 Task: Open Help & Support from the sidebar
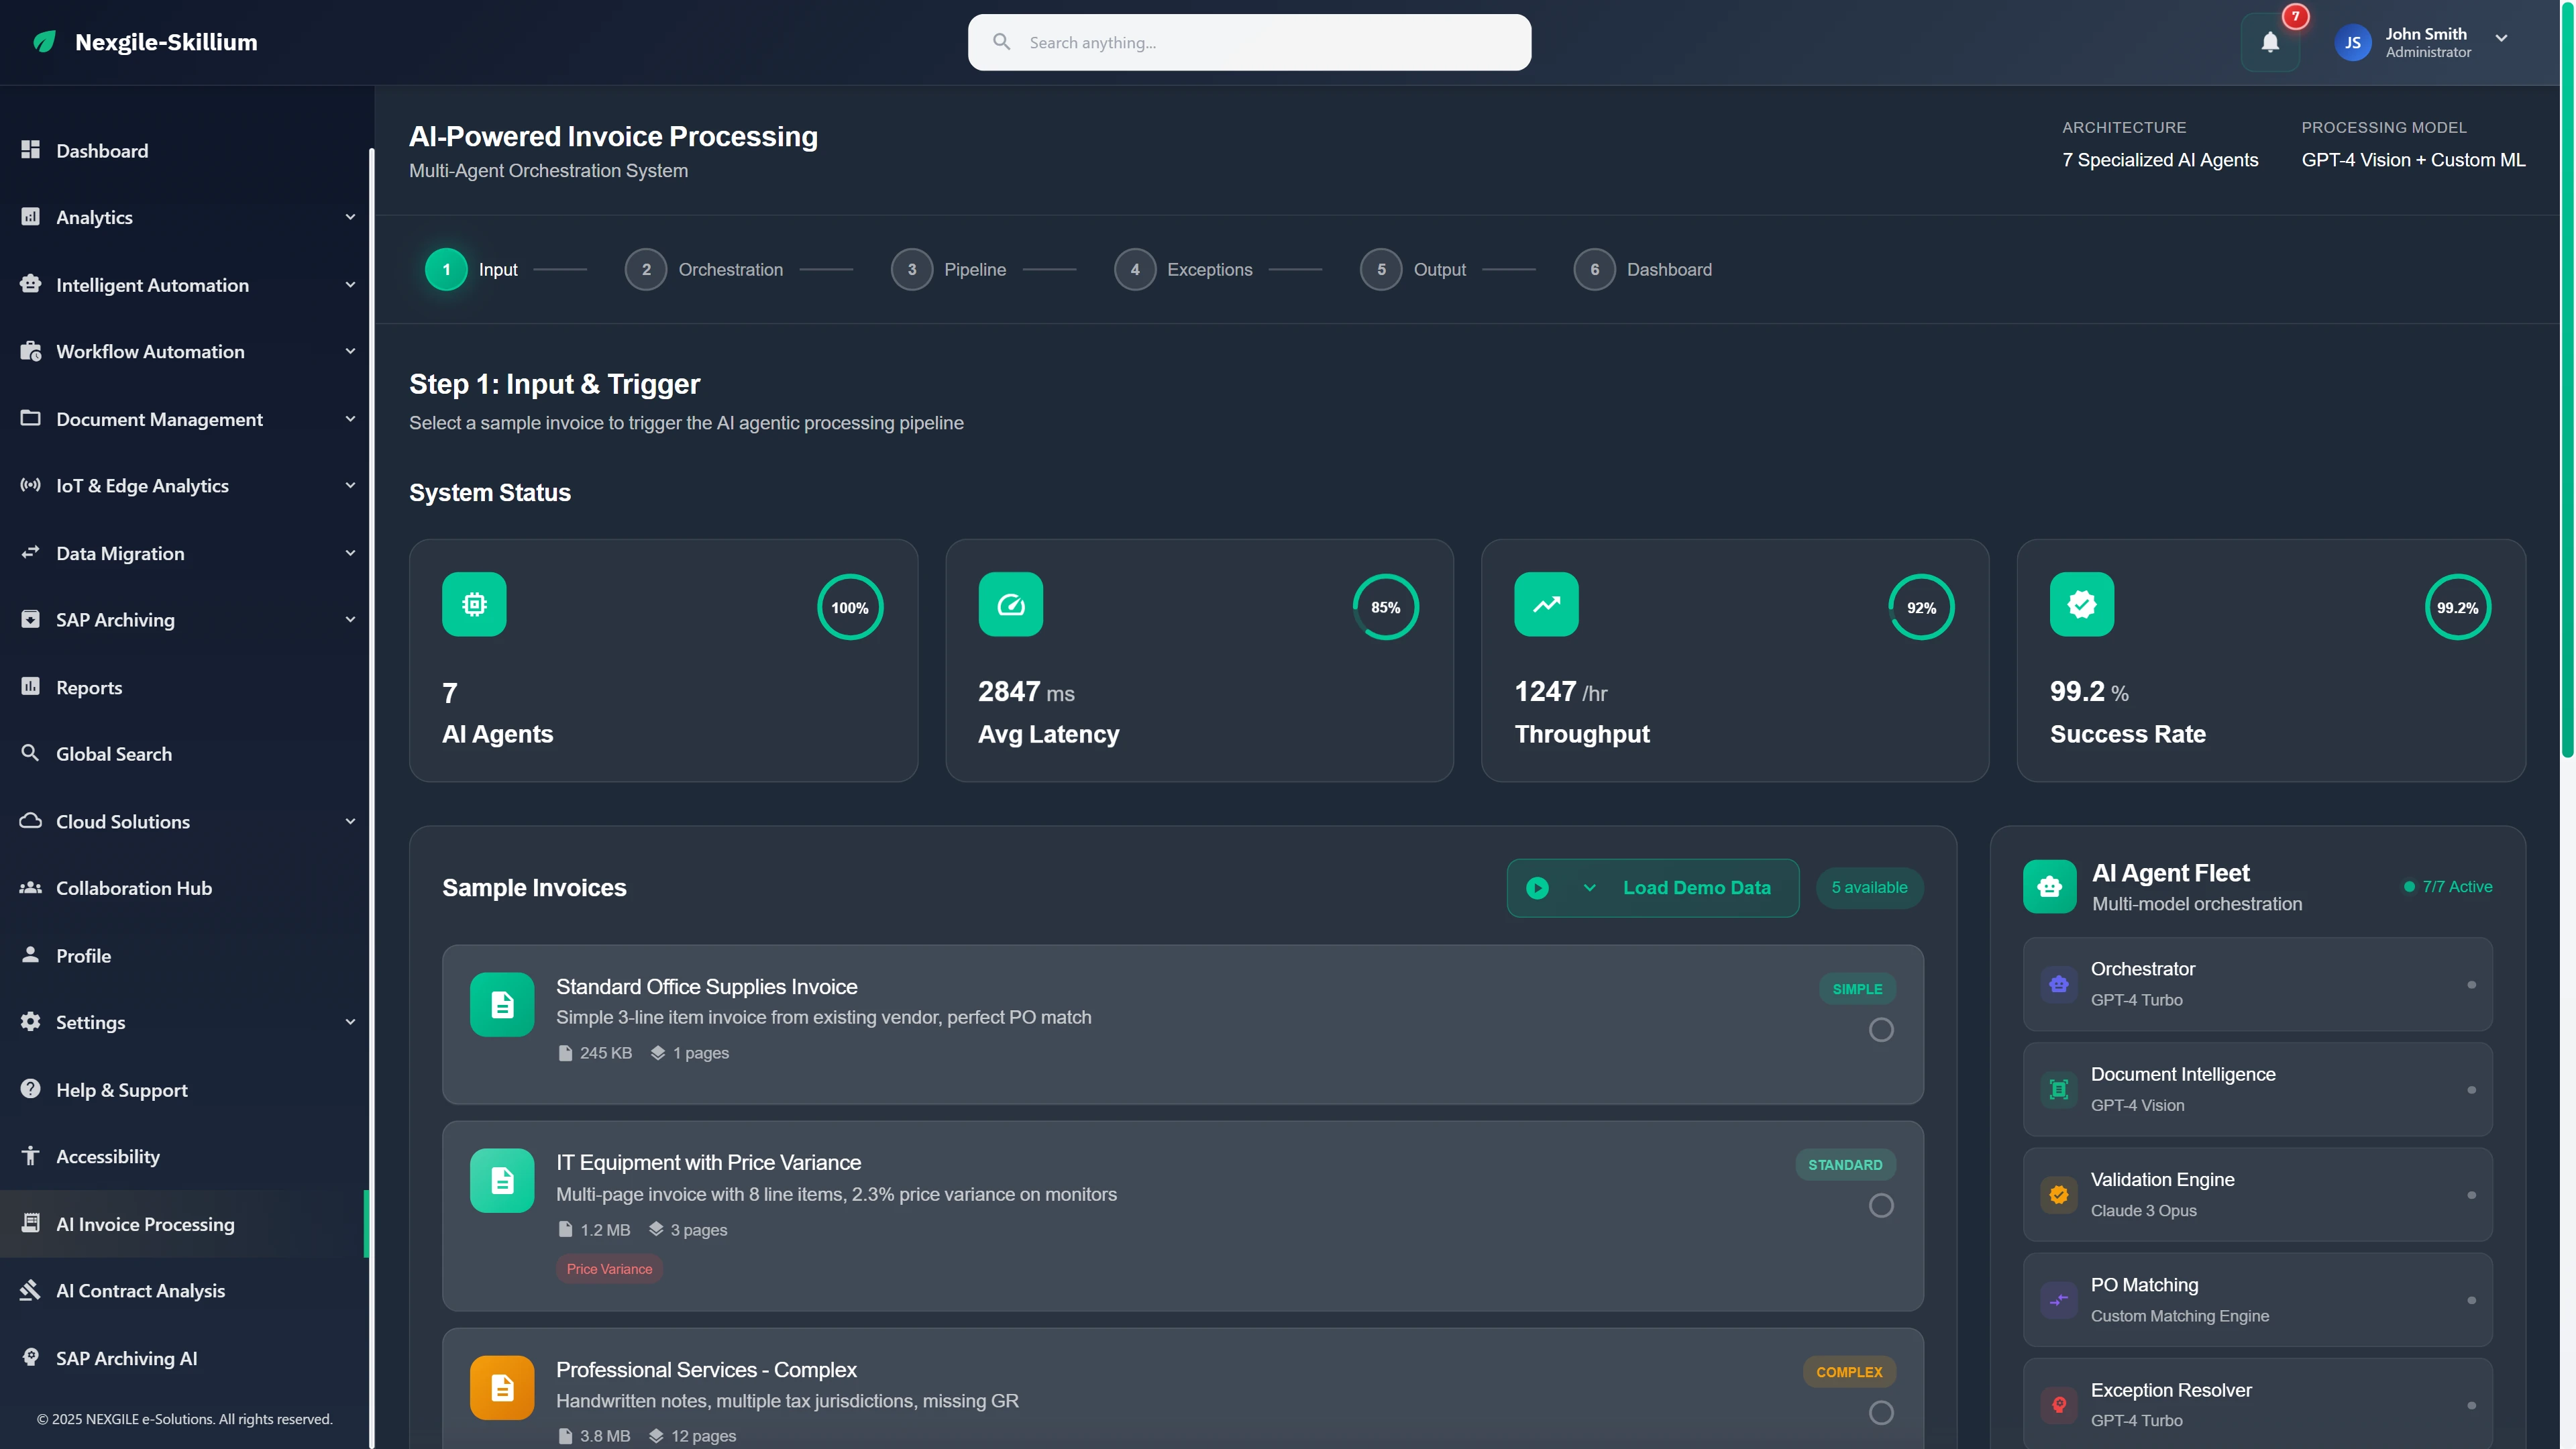pos(120,1090)
